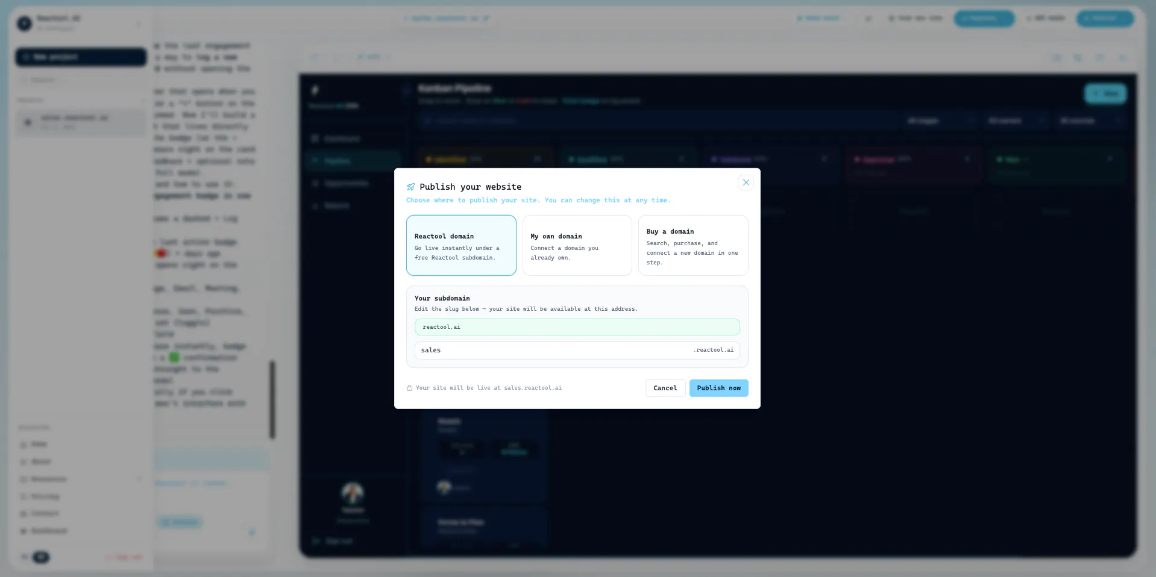
Task: Cancel the publish dialog
Action: pos(665,388)
